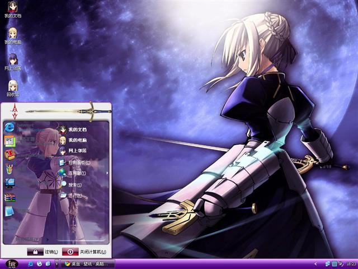Launch WinRAR from start menu list
Screen dimensions: 358x269
pyautogui.click(x=10, y=198)
